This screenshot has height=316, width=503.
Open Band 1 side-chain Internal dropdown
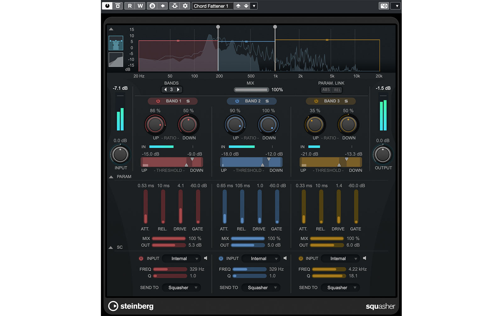tap(181, 259)
